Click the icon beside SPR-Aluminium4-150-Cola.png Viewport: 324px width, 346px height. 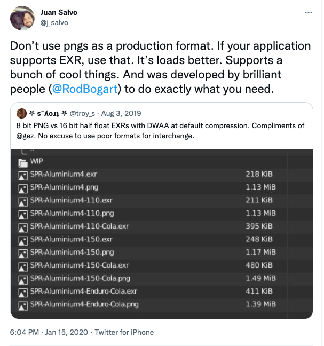point(22,279)
